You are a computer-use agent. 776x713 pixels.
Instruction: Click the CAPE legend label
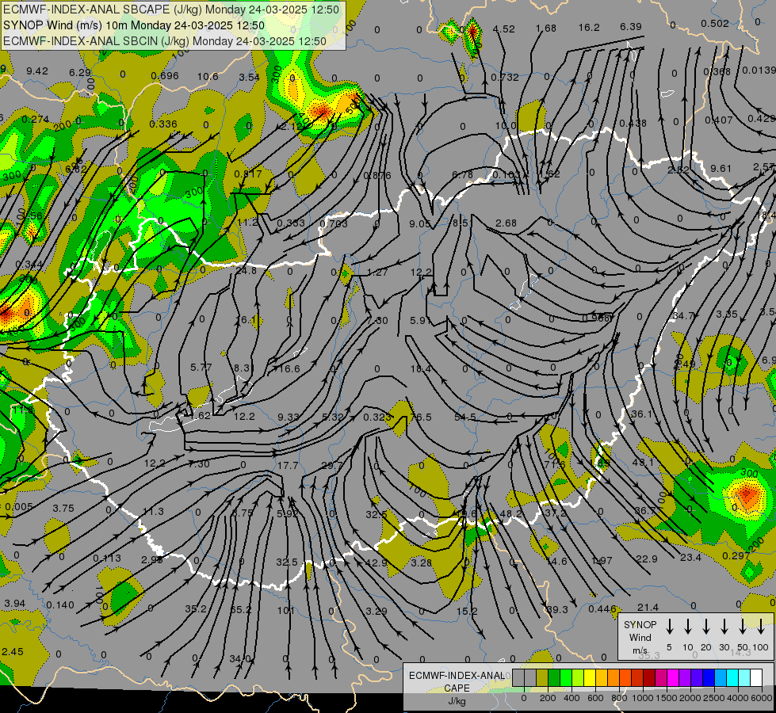[457, 688]
